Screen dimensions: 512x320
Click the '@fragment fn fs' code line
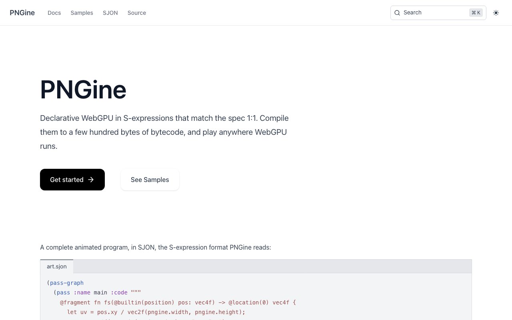coord(178,302)
